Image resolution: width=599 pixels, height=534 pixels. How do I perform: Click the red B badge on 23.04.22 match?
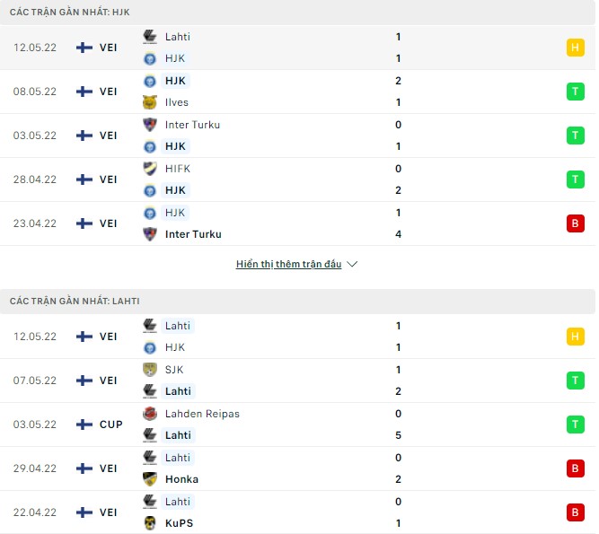[x=575, y=223]
